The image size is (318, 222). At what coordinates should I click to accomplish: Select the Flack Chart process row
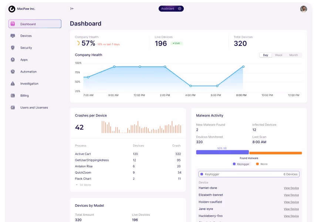[128, 179]
